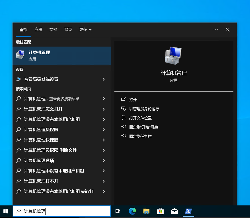Open File Explorer from the taskbar

click(x=146, y=211)
